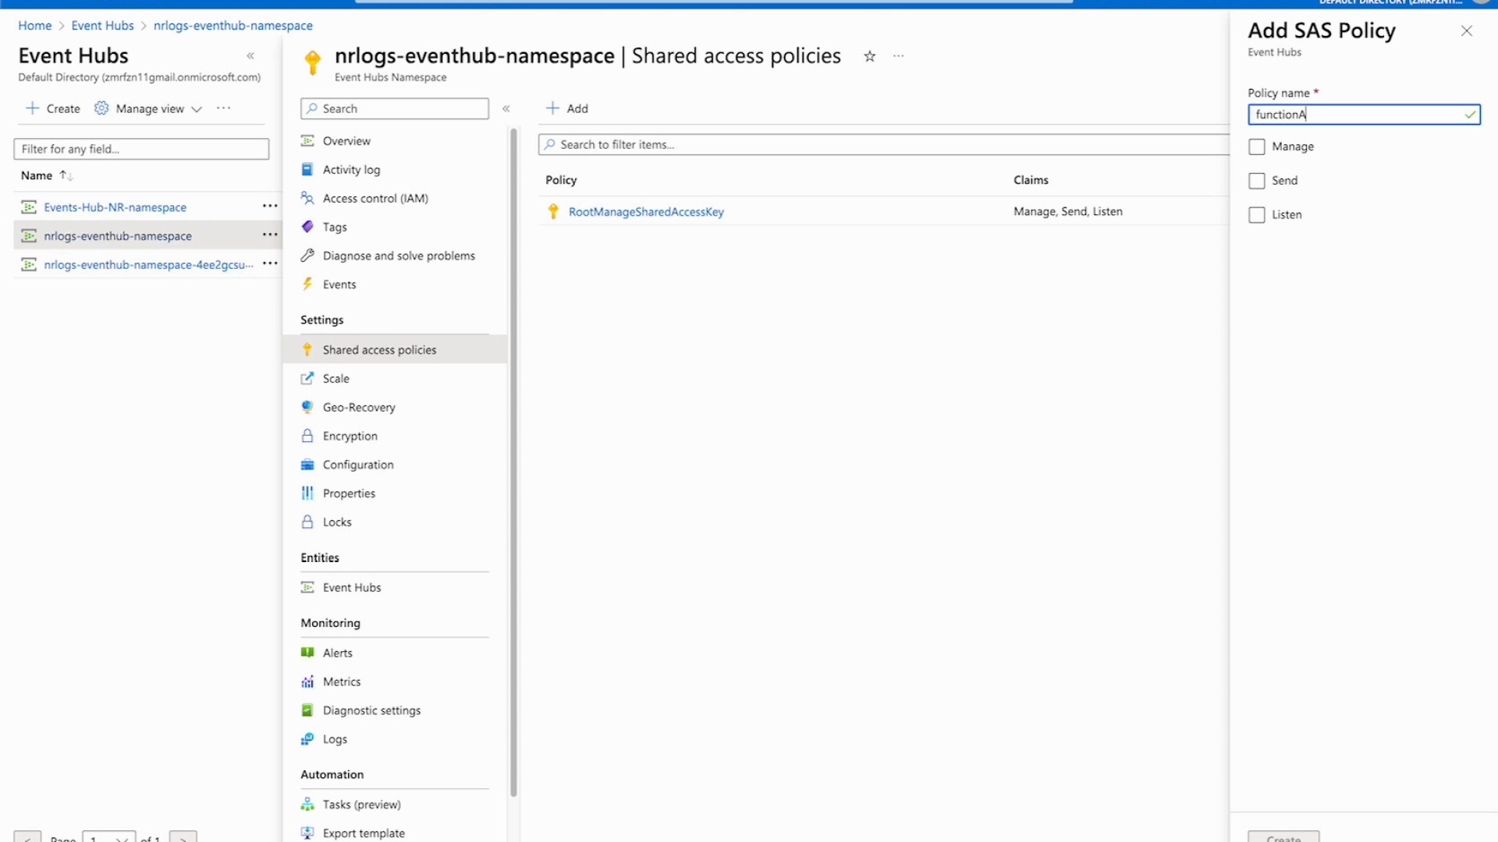Click the Configuration icon
This screenshot has height=842, width=1498.
(307, 465)
